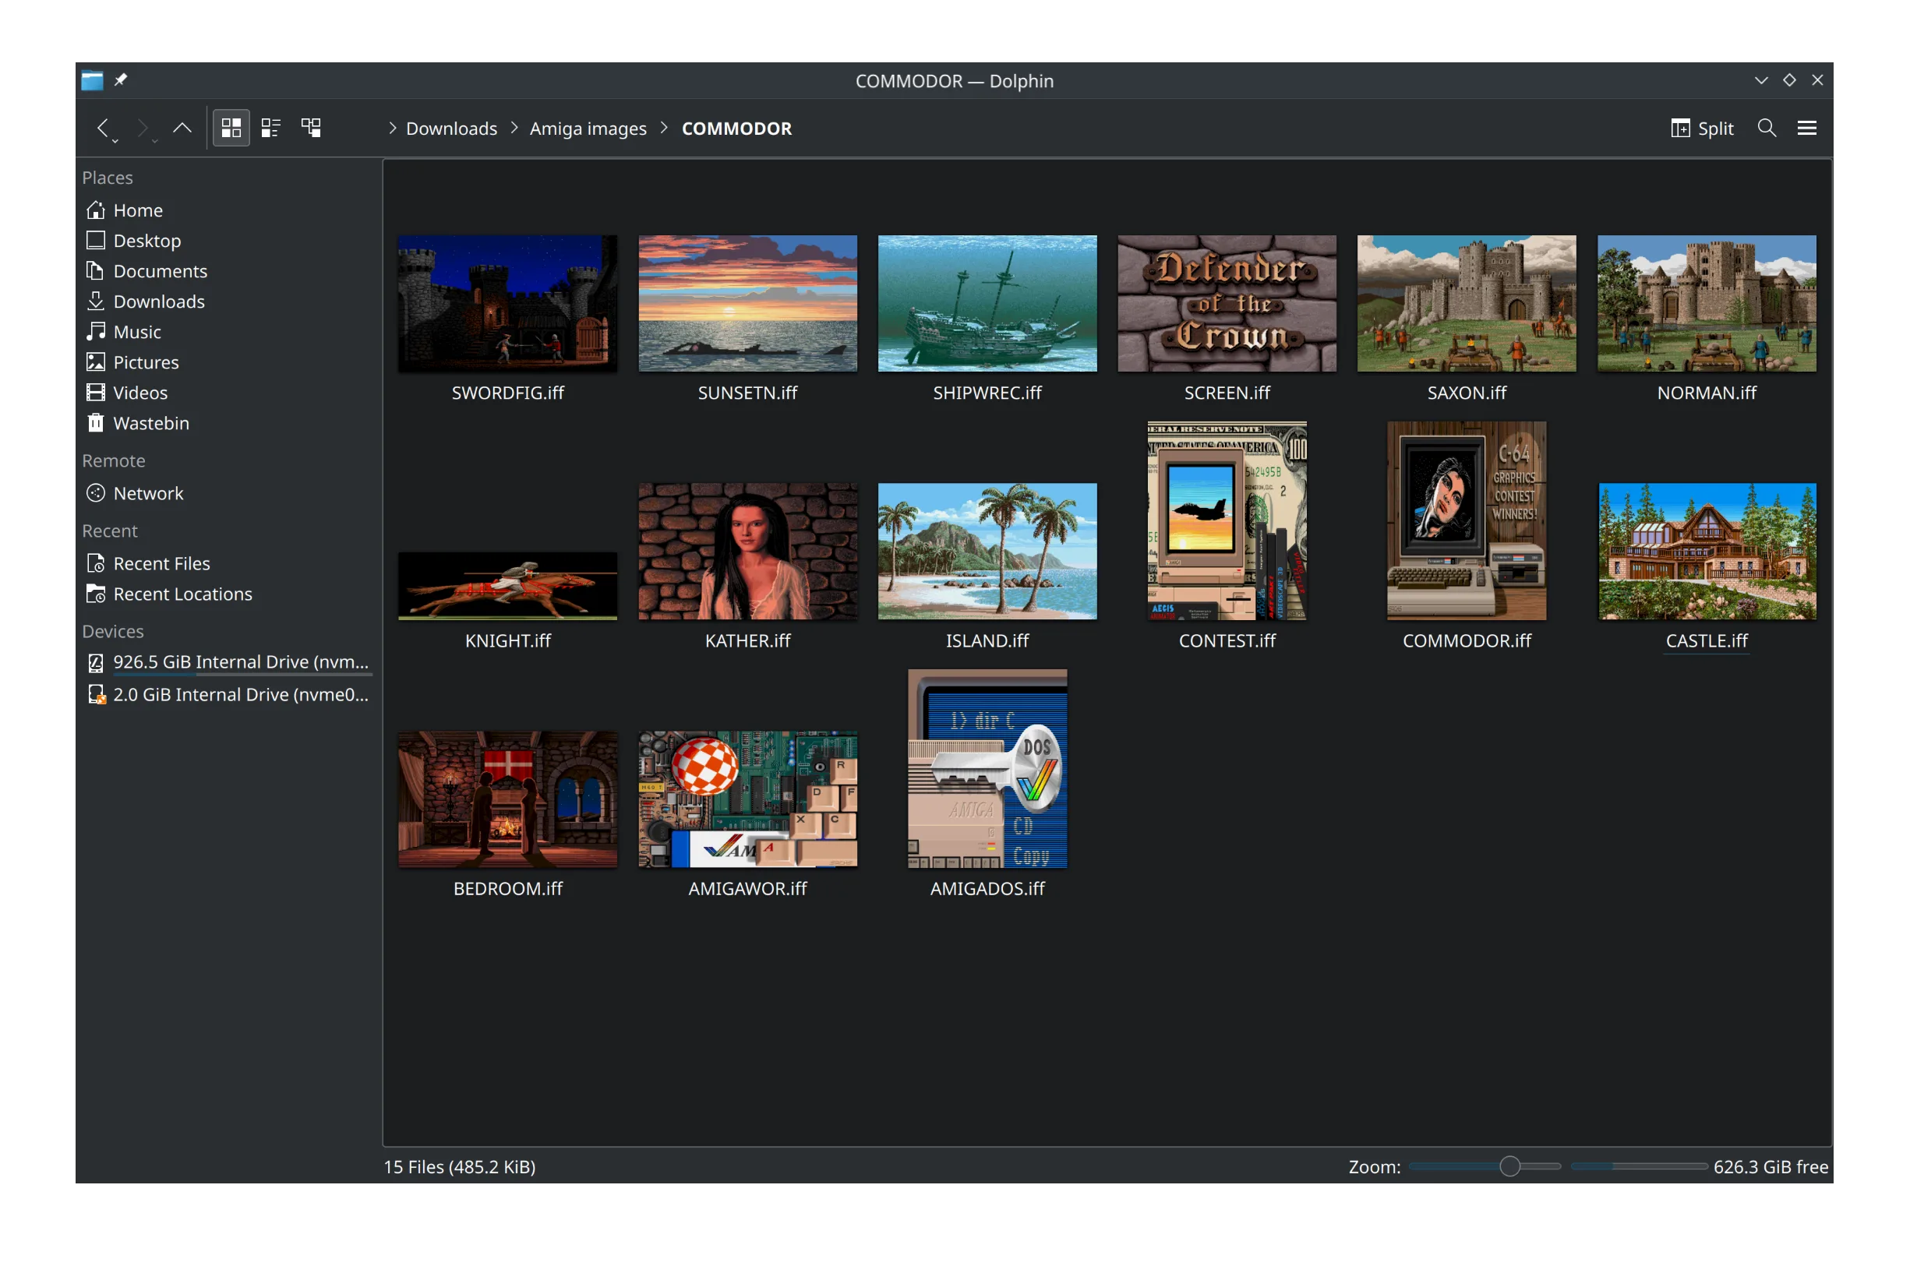Select NORMAN.iff castle thumbnail
Image resolution: width=1910 pixels, height=1273 pixels.
[x=1707, y=304]
